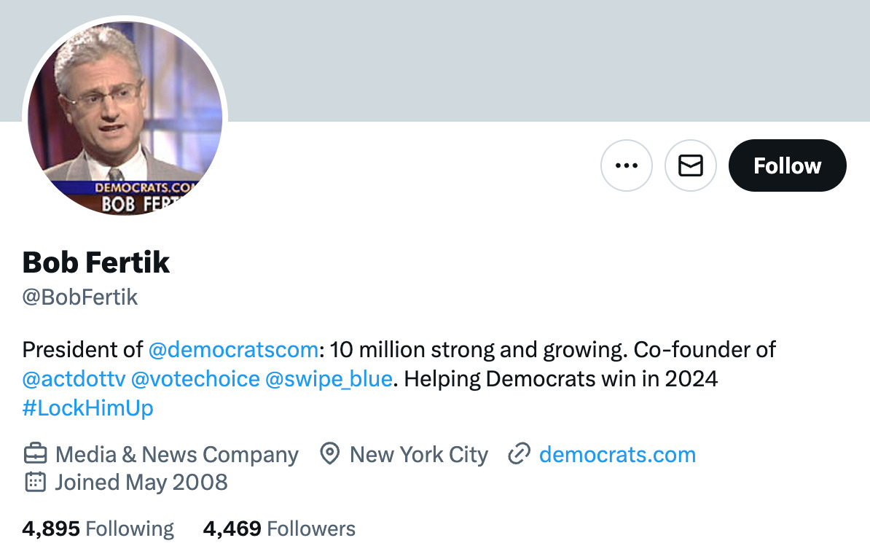Enlarge Bob Fertik's profile picture
Image resolution: width=870 pixels, height=554 pixels.
[x=125, y=117]
